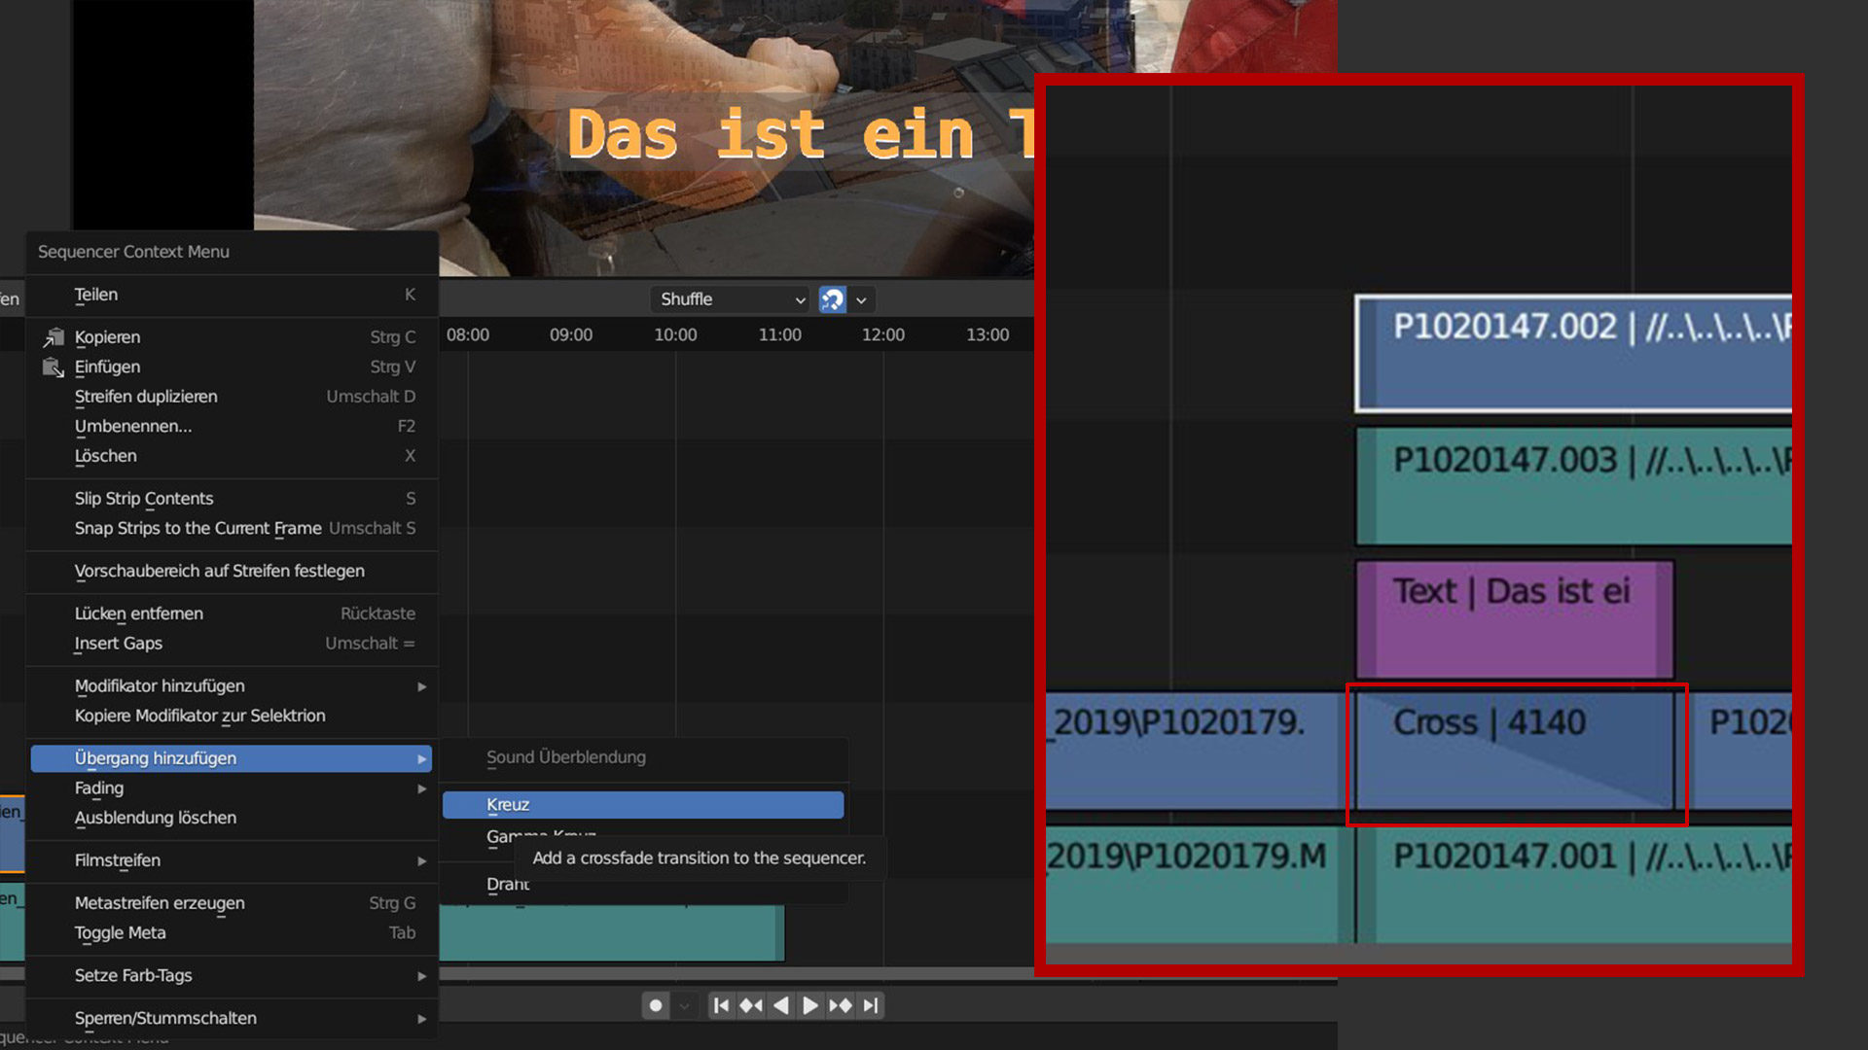This screenshot has height=1050, width=1868.
Task: Toggle the snapping magnet icon
Action: click(832, 299)
